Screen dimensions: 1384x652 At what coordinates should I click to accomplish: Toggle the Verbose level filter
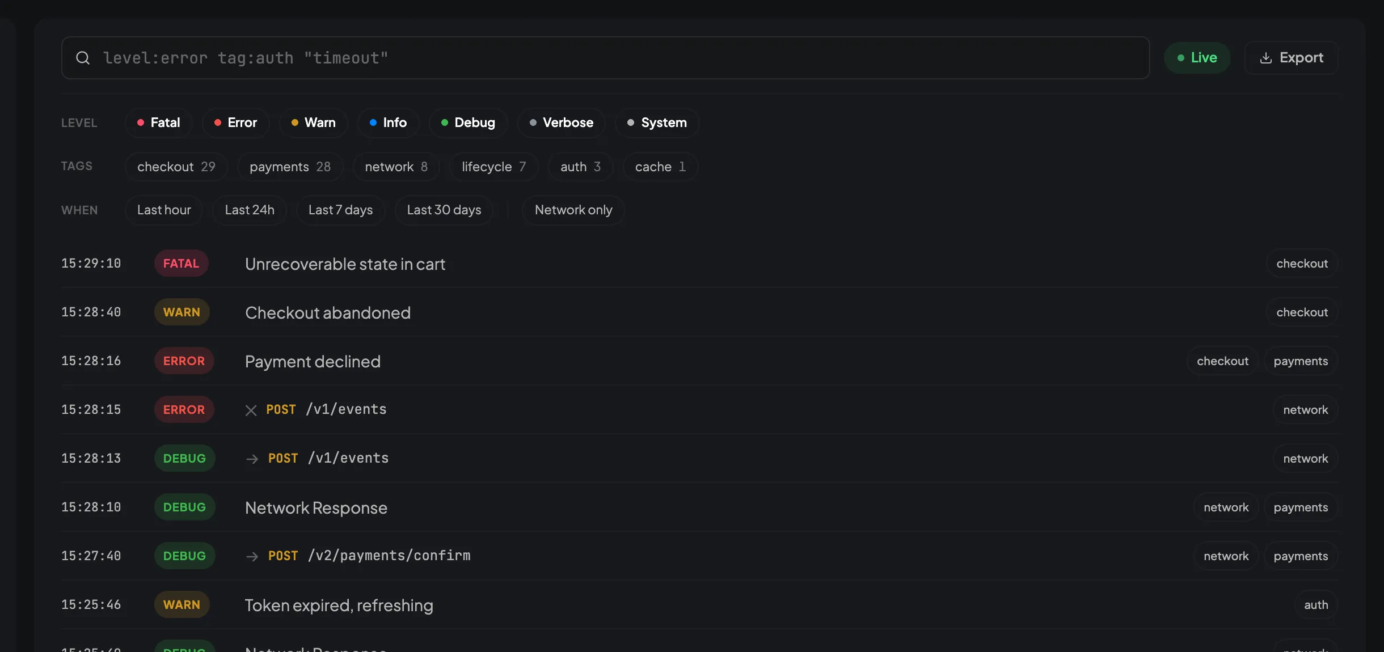click(562, 122)
